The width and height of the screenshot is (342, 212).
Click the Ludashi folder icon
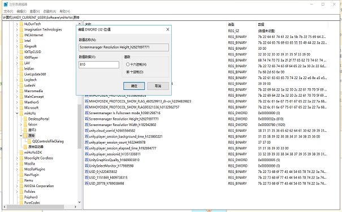click(21, 85)
